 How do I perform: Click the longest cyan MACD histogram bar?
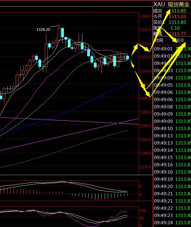tap(95, 197)
